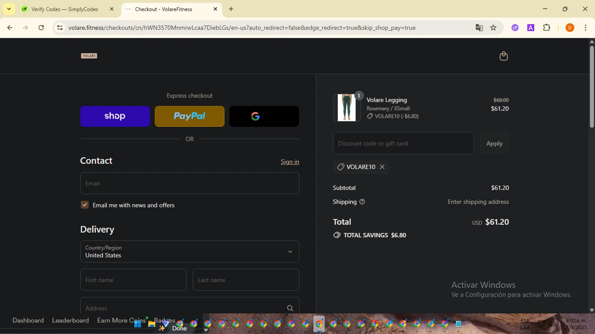Focus the Last name field

click(246, 280)
